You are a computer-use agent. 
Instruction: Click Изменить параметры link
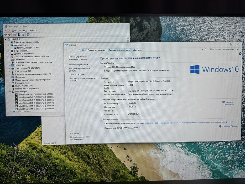(x=229, y=103)
